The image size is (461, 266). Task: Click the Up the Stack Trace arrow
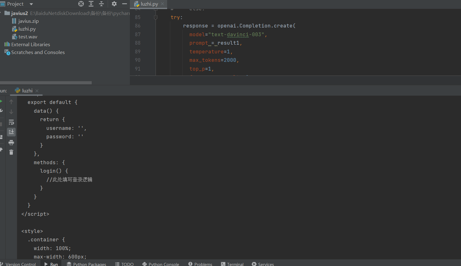click(x=11, y=102)
